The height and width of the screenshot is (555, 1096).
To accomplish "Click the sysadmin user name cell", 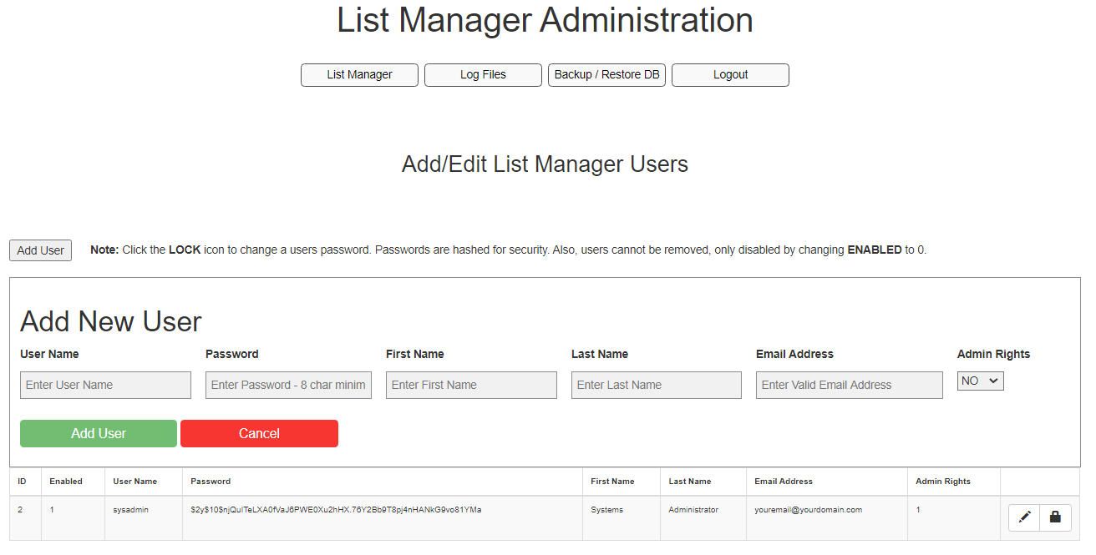I will click(x=131, y=510).
